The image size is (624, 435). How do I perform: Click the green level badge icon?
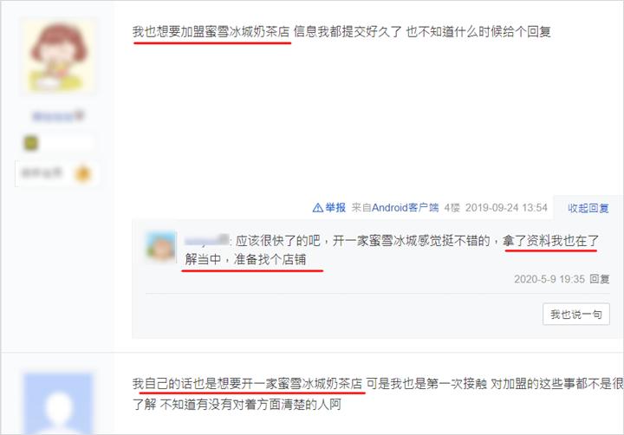point(31,143)
